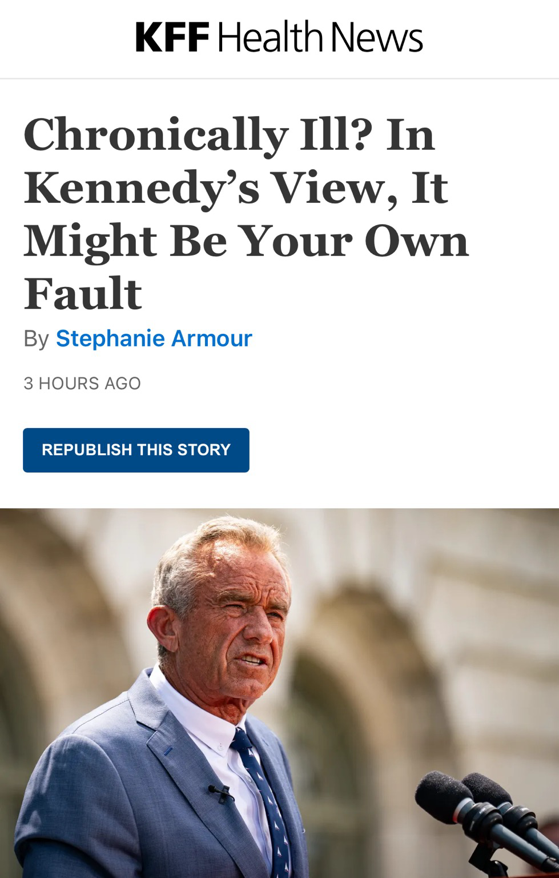Viewport: 559px width, 878px height.
Task: Click the By label before author name
Action: coord(36,338)
